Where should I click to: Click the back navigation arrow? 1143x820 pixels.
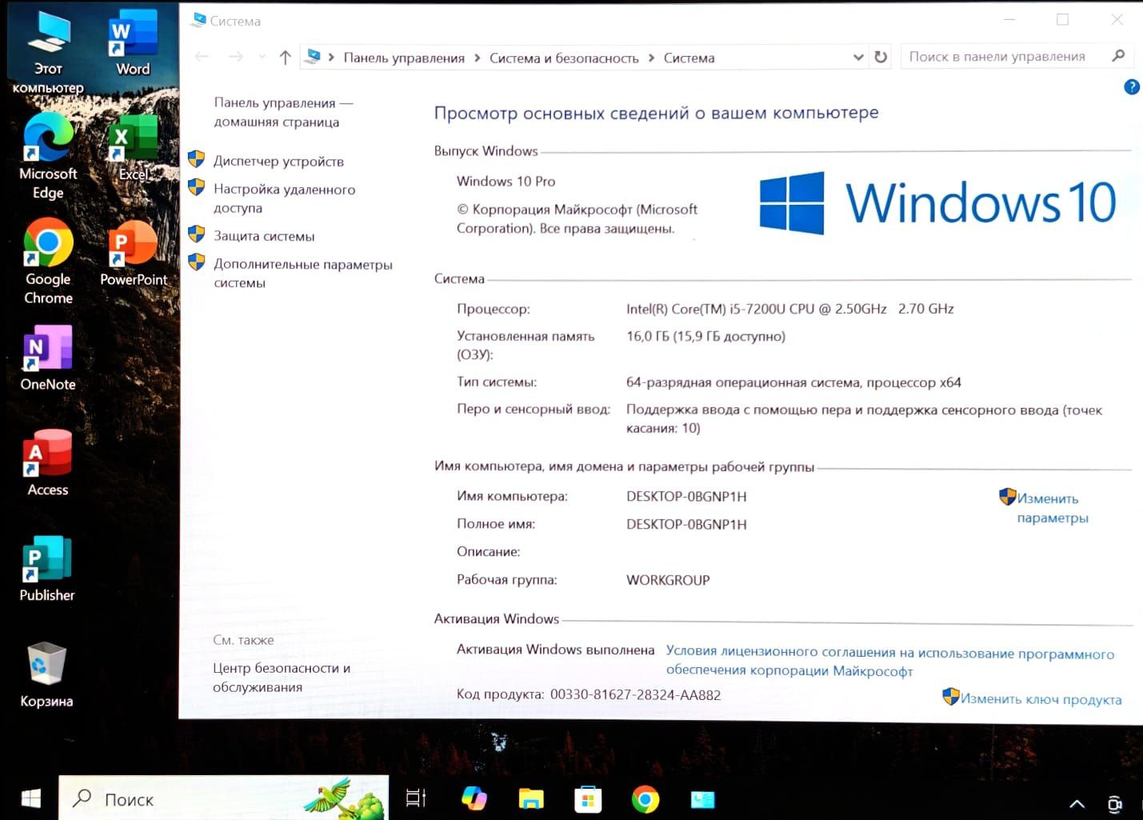202,57
